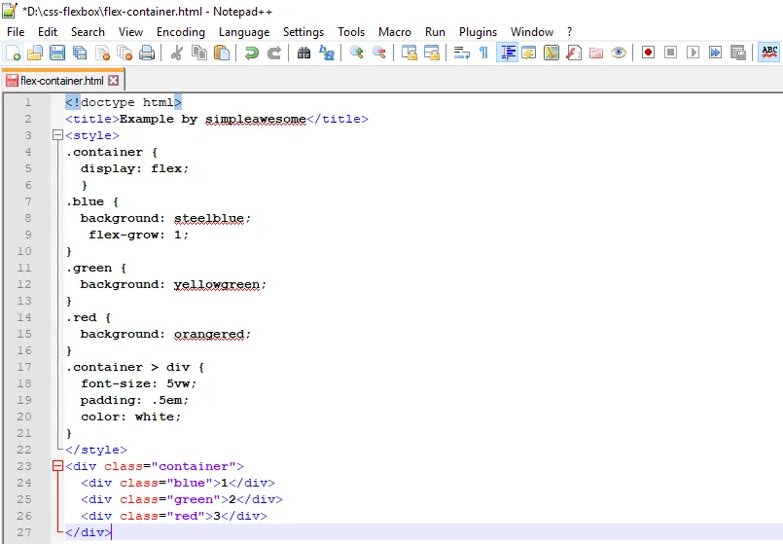Open the Replace dialog icon
The width and height of the screenshot is (783, 544).
click(x=327, y=53)
